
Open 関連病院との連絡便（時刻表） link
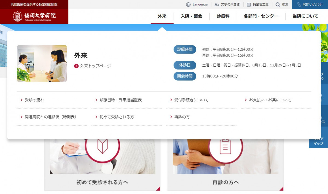coord(51,117)
